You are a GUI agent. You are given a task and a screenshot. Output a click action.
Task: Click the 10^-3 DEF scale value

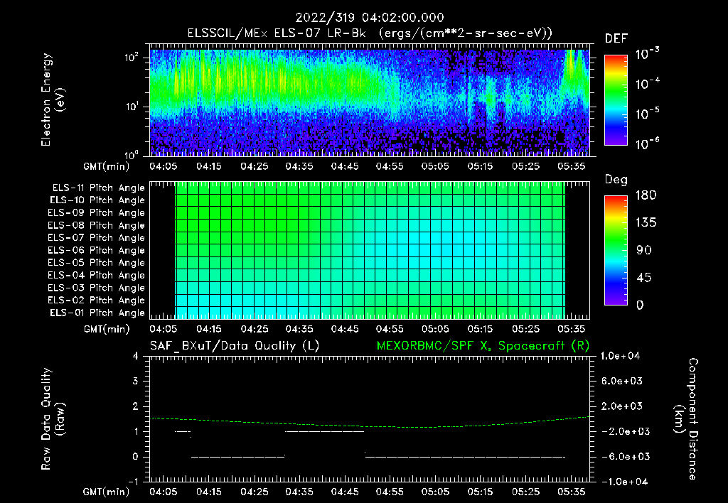click(x=647, y=54)
